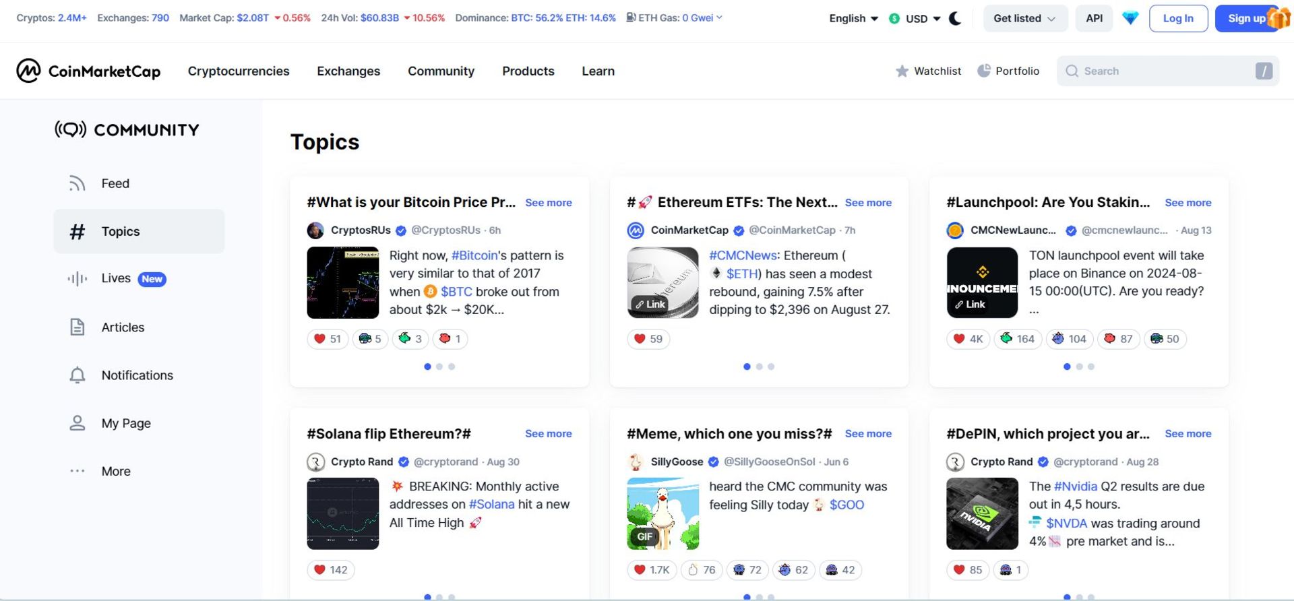Click See more on Solana flip Ethereum topic
This screenshot has width=1294, height=601.
tap(548, 434)
